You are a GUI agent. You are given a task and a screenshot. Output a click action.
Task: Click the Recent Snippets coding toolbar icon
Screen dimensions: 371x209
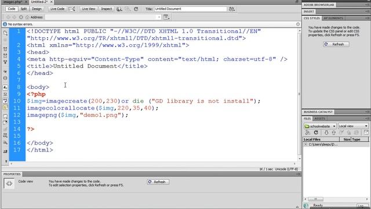(x=5, y=135)
